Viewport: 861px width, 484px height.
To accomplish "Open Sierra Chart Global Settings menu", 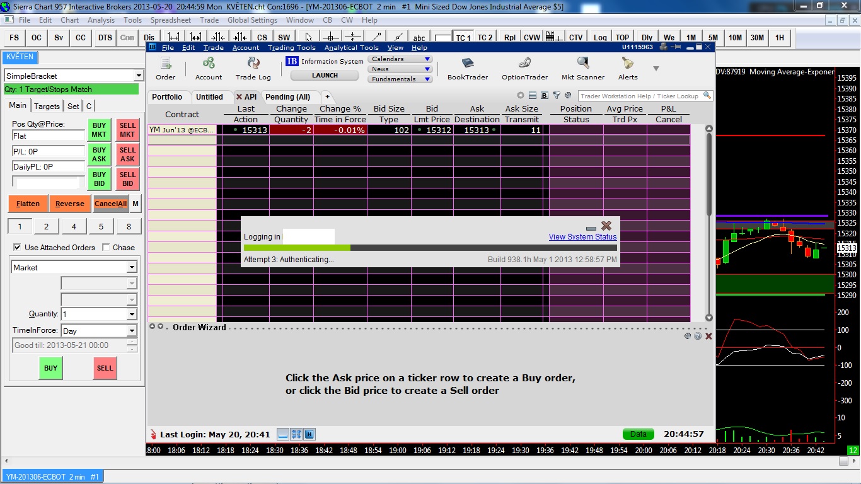I will click(x=252, y=20).
